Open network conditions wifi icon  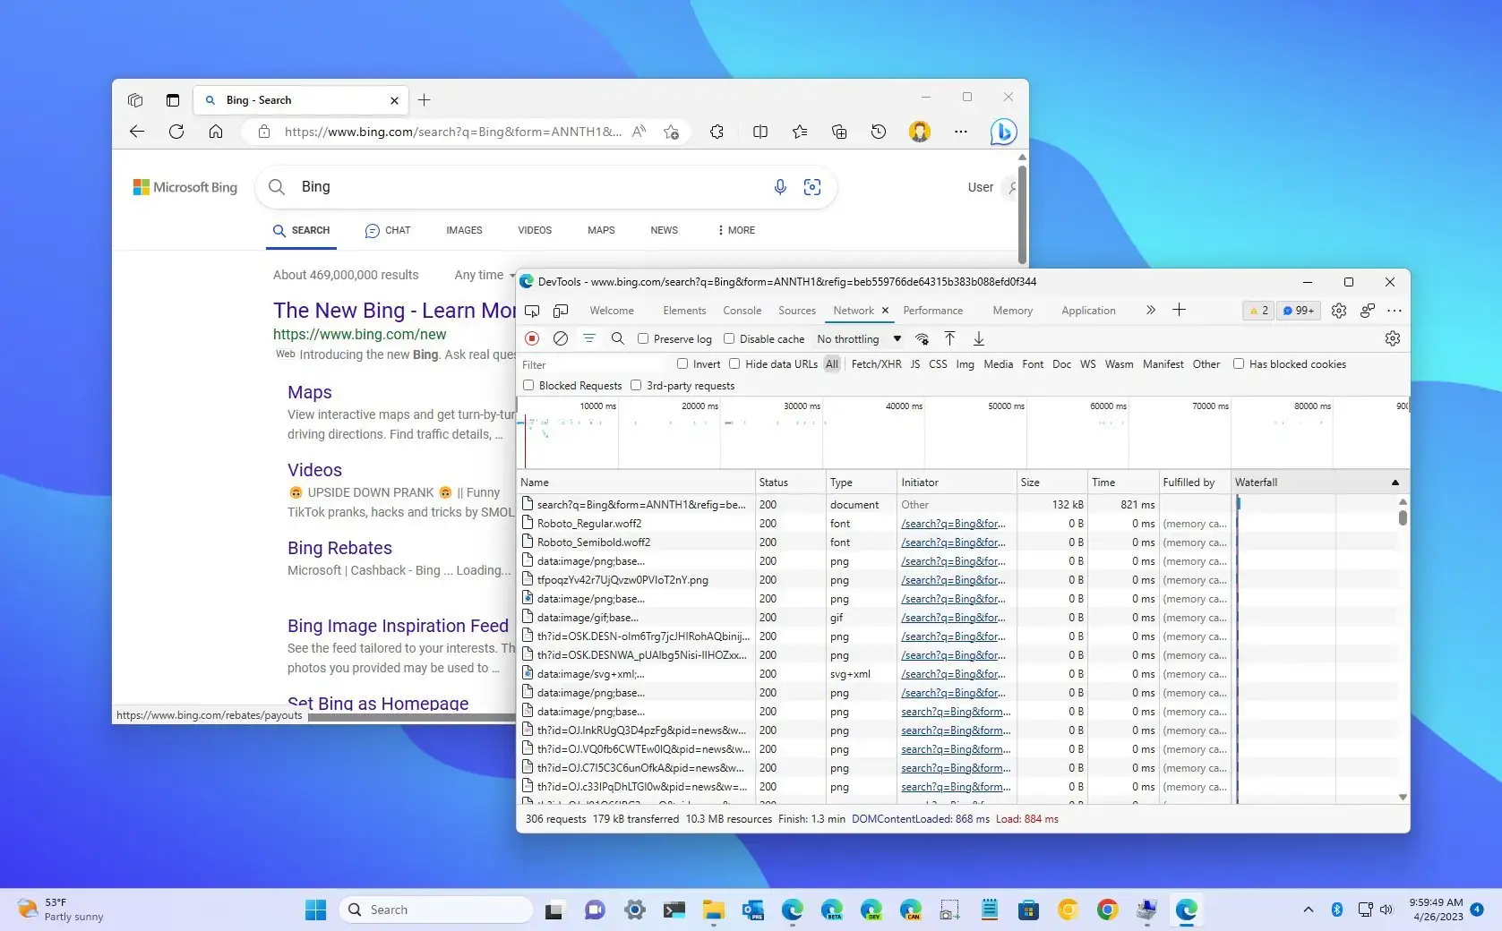pos(922,338)
